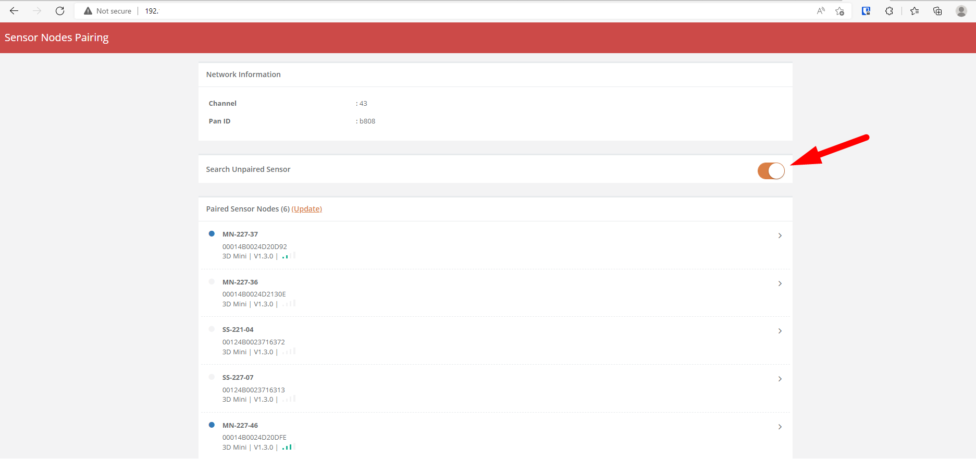Expand the MN-227-37 sensor details
The height and width of the screenshot is (459, 976).
pos(780,235)
